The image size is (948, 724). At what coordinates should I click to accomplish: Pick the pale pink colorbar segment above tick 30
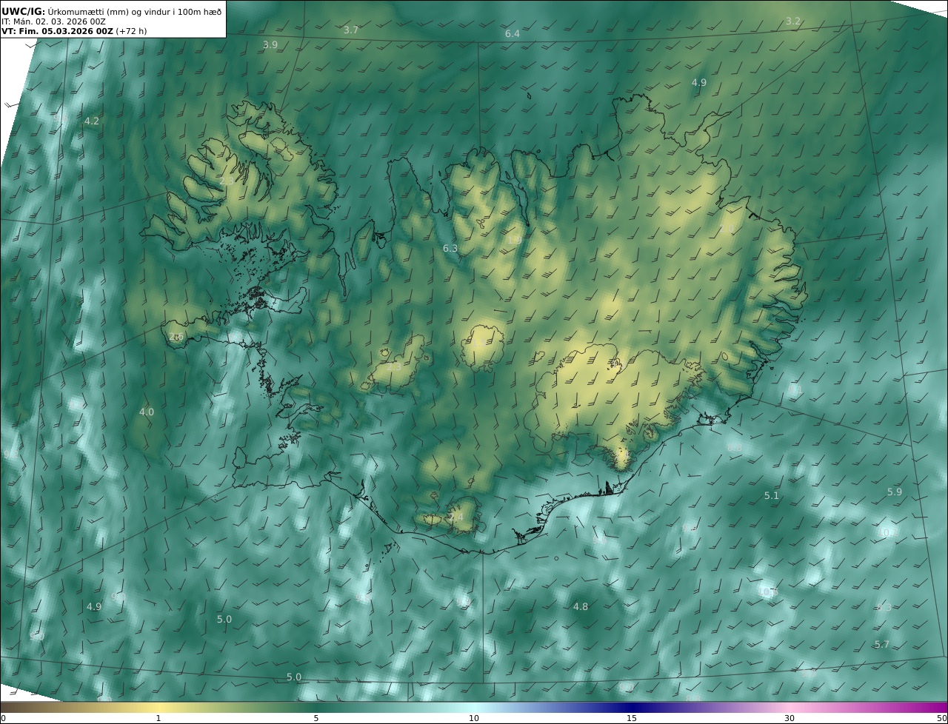790,707
